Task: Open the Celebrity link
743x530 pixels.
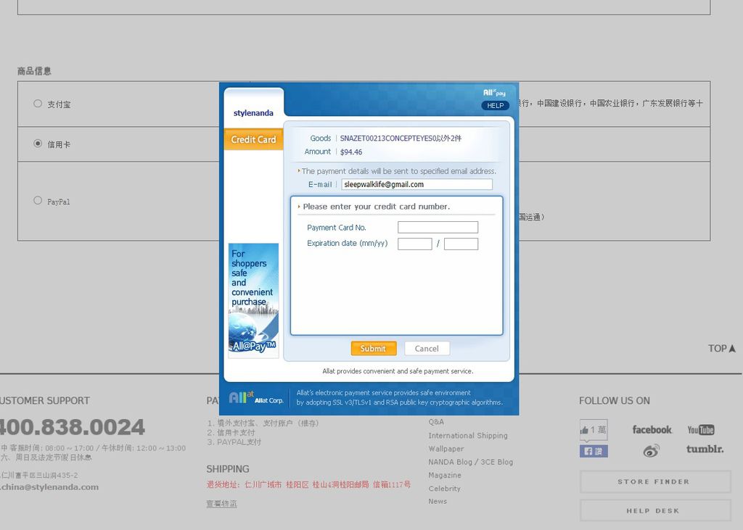Action: (444, 489)
